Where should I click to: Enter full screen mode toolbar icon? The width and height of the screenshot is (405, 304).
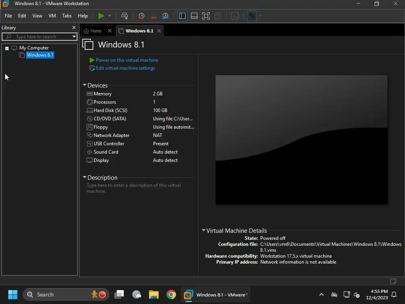(x=206, y=16)
